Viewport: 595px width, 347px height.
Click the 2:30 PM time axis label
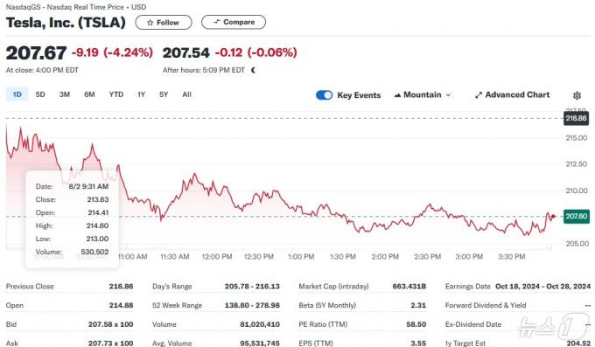(x=427, y=257)
